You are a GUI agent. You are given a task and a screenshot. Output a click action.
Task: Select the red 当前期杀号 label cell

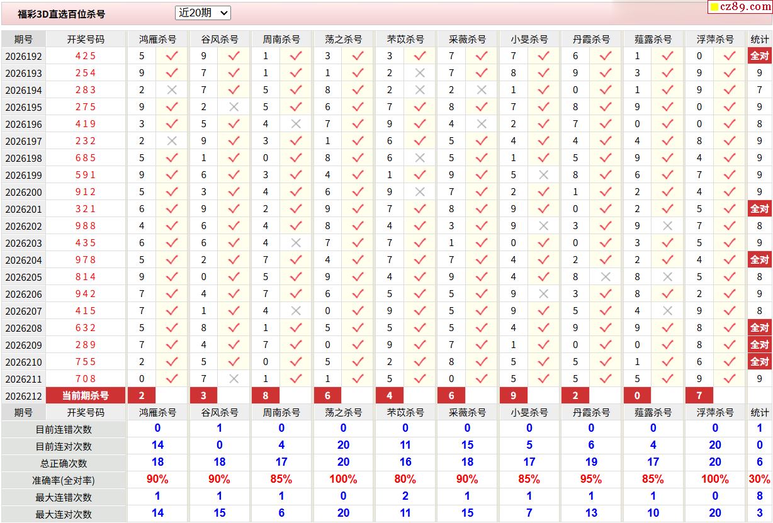pos(86,395)
